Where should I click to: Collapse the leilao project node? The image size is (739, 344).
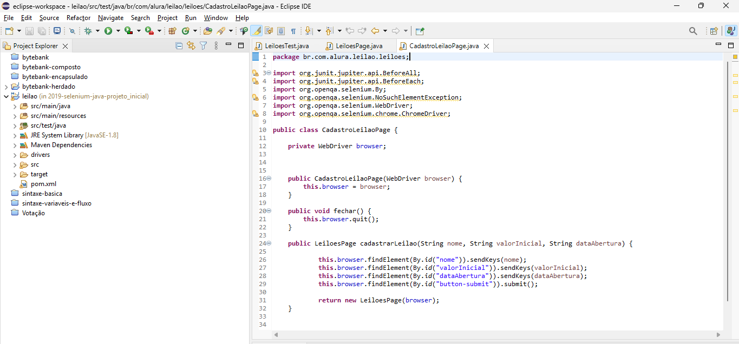(6, 96)
